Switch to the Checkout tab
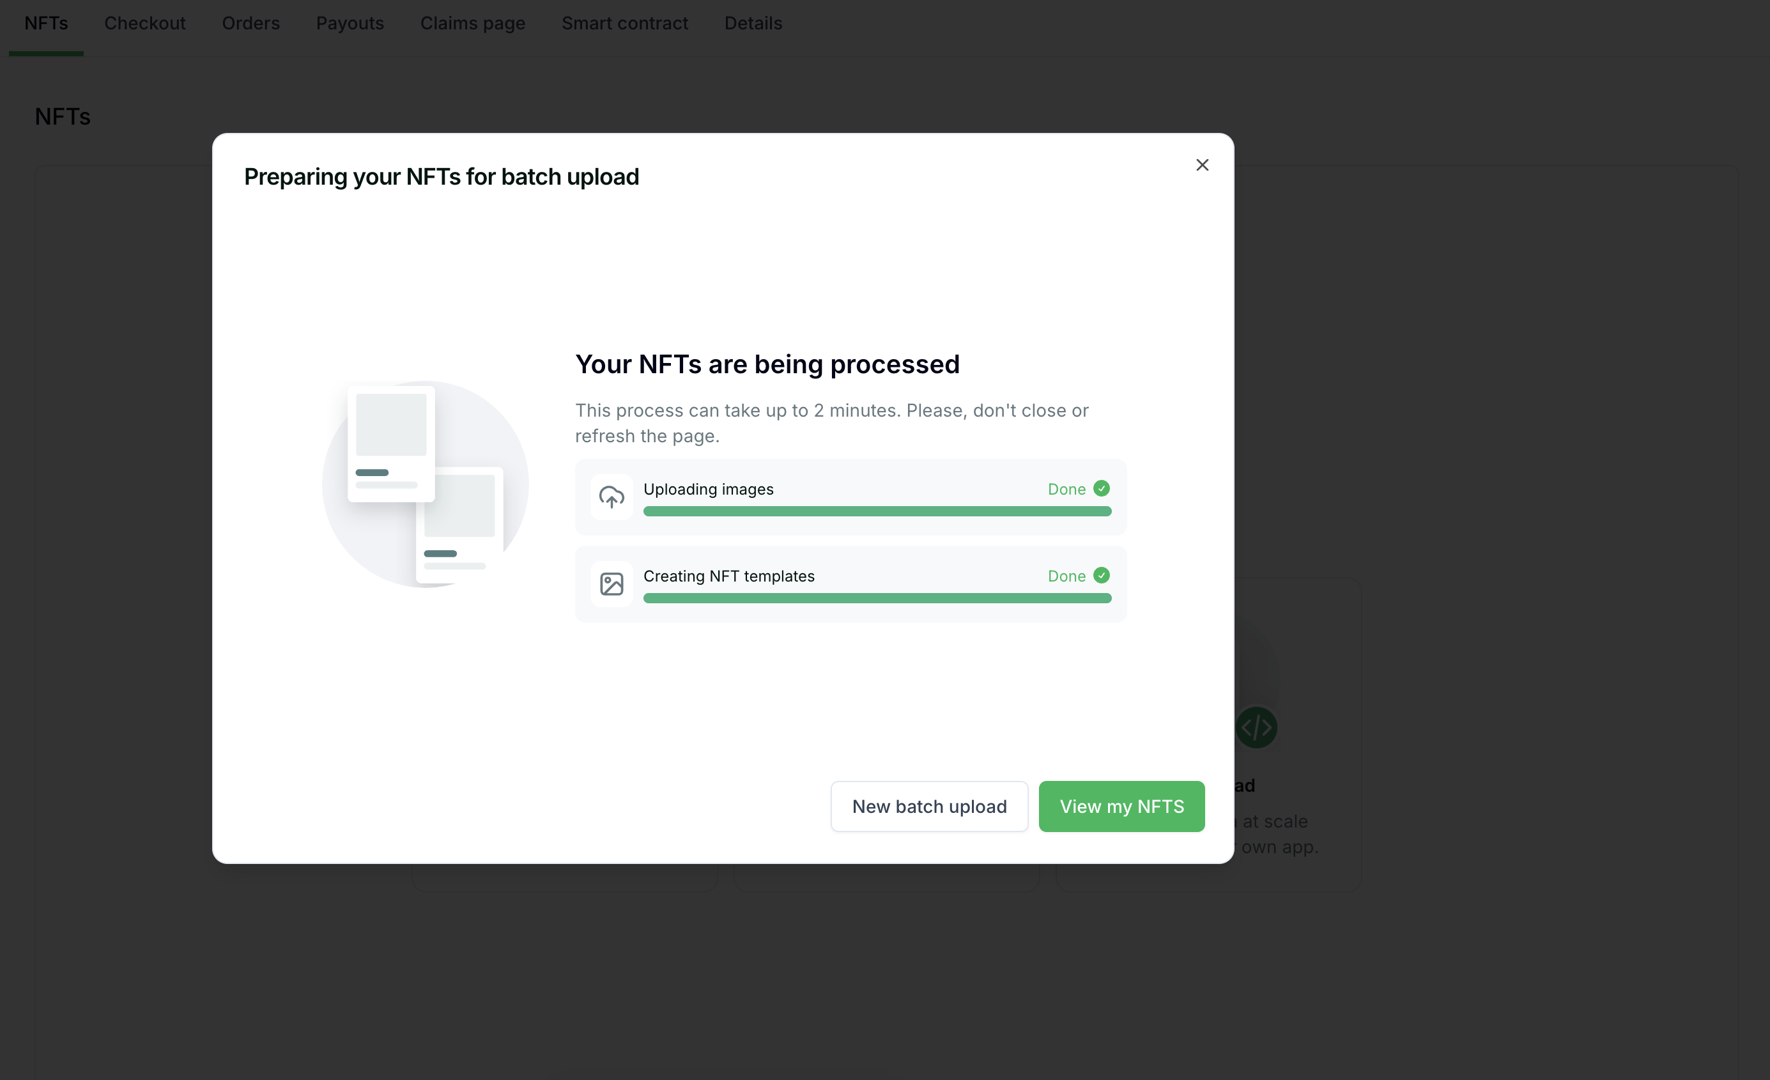The image size is (1770, 1080). point(145,23)
